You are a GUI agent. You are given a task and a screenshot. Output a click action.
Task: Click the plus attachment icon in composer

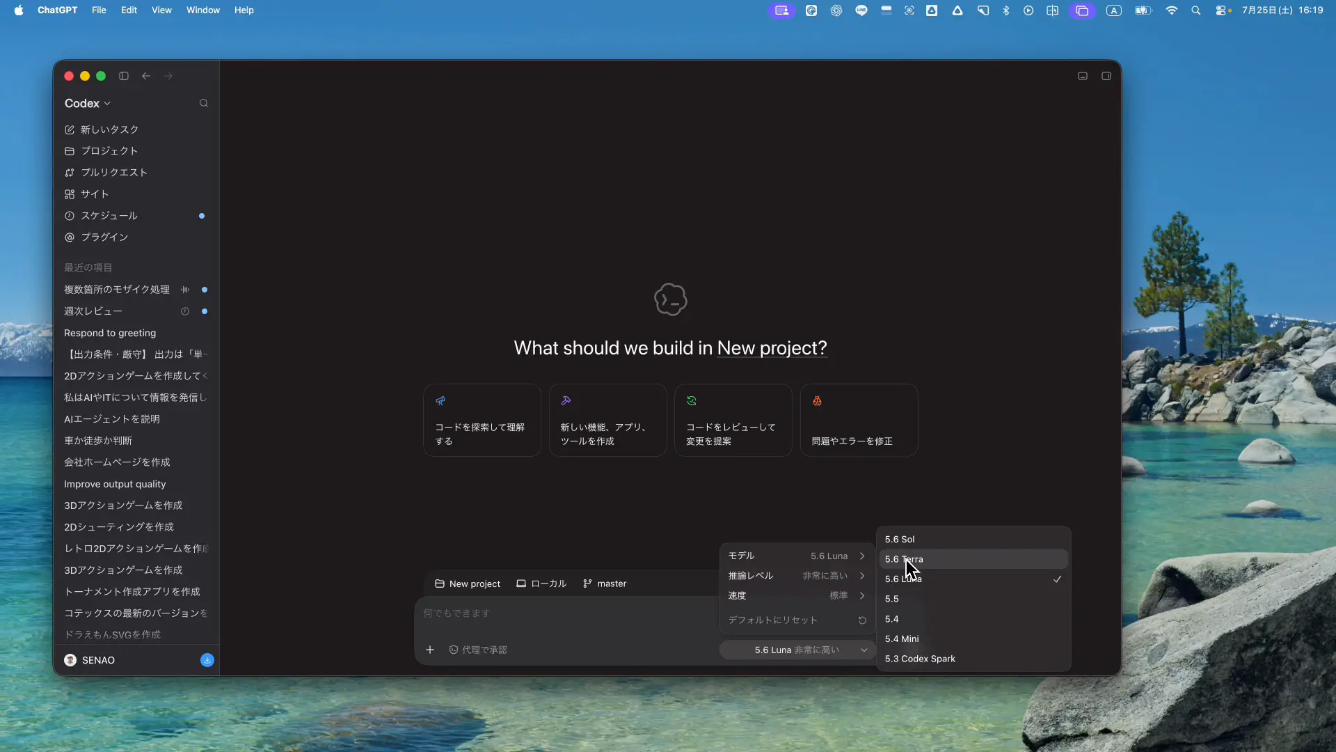pyautogui.click(x=430, y=650)
